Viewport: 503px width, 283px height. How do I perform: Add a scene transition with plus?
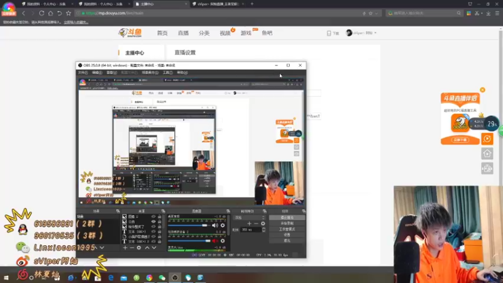[249, 223]
